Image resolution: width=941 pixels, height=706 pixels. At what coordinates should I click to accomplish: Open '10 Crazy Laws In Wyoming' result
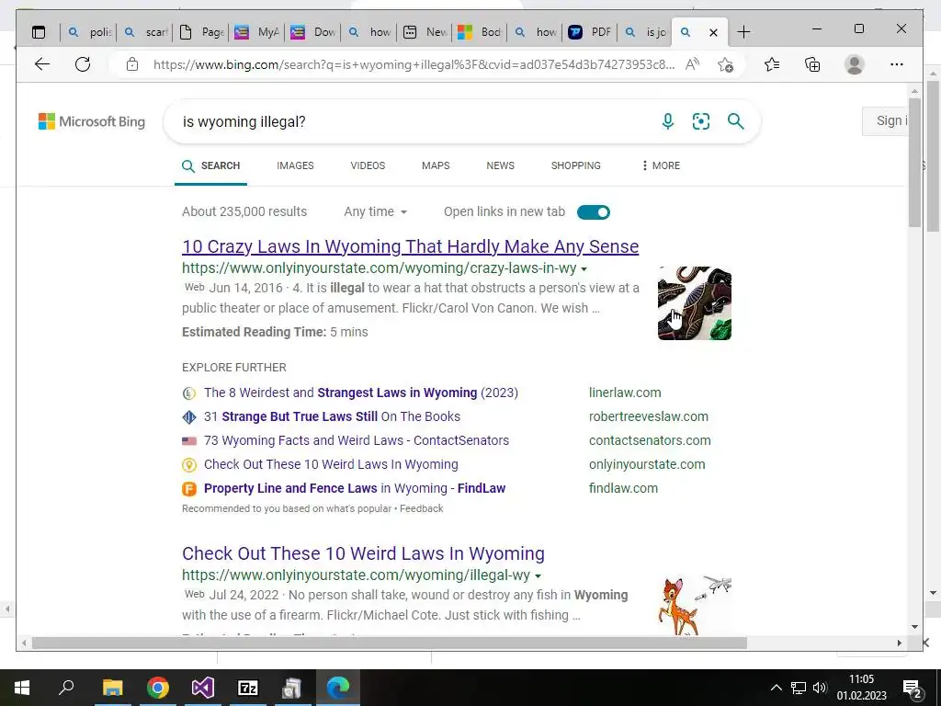411,246
